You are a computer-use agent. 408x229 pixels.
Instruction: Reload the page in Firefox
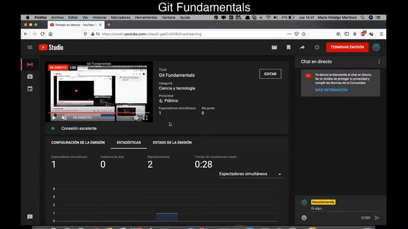[x=43, y=34]
